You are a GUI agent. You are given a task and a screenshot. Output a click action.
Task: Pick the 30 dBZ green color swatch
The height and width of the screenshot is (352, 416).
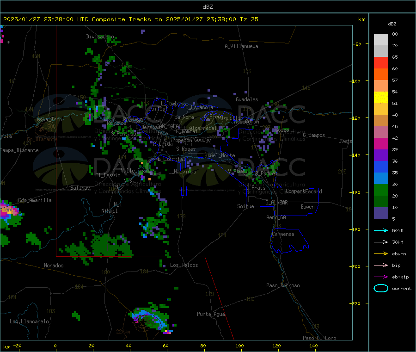click(381, 190)
